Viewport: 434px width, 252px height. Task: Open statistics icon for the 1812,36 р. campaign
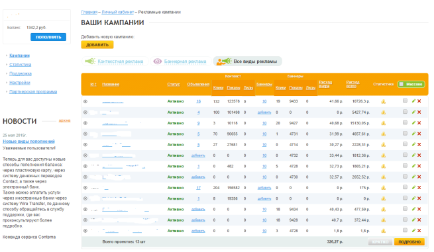coord(384,155)
